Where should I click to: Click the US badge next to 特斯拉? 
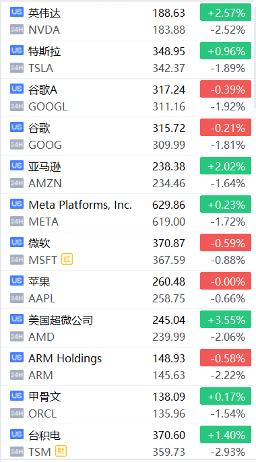16,51
